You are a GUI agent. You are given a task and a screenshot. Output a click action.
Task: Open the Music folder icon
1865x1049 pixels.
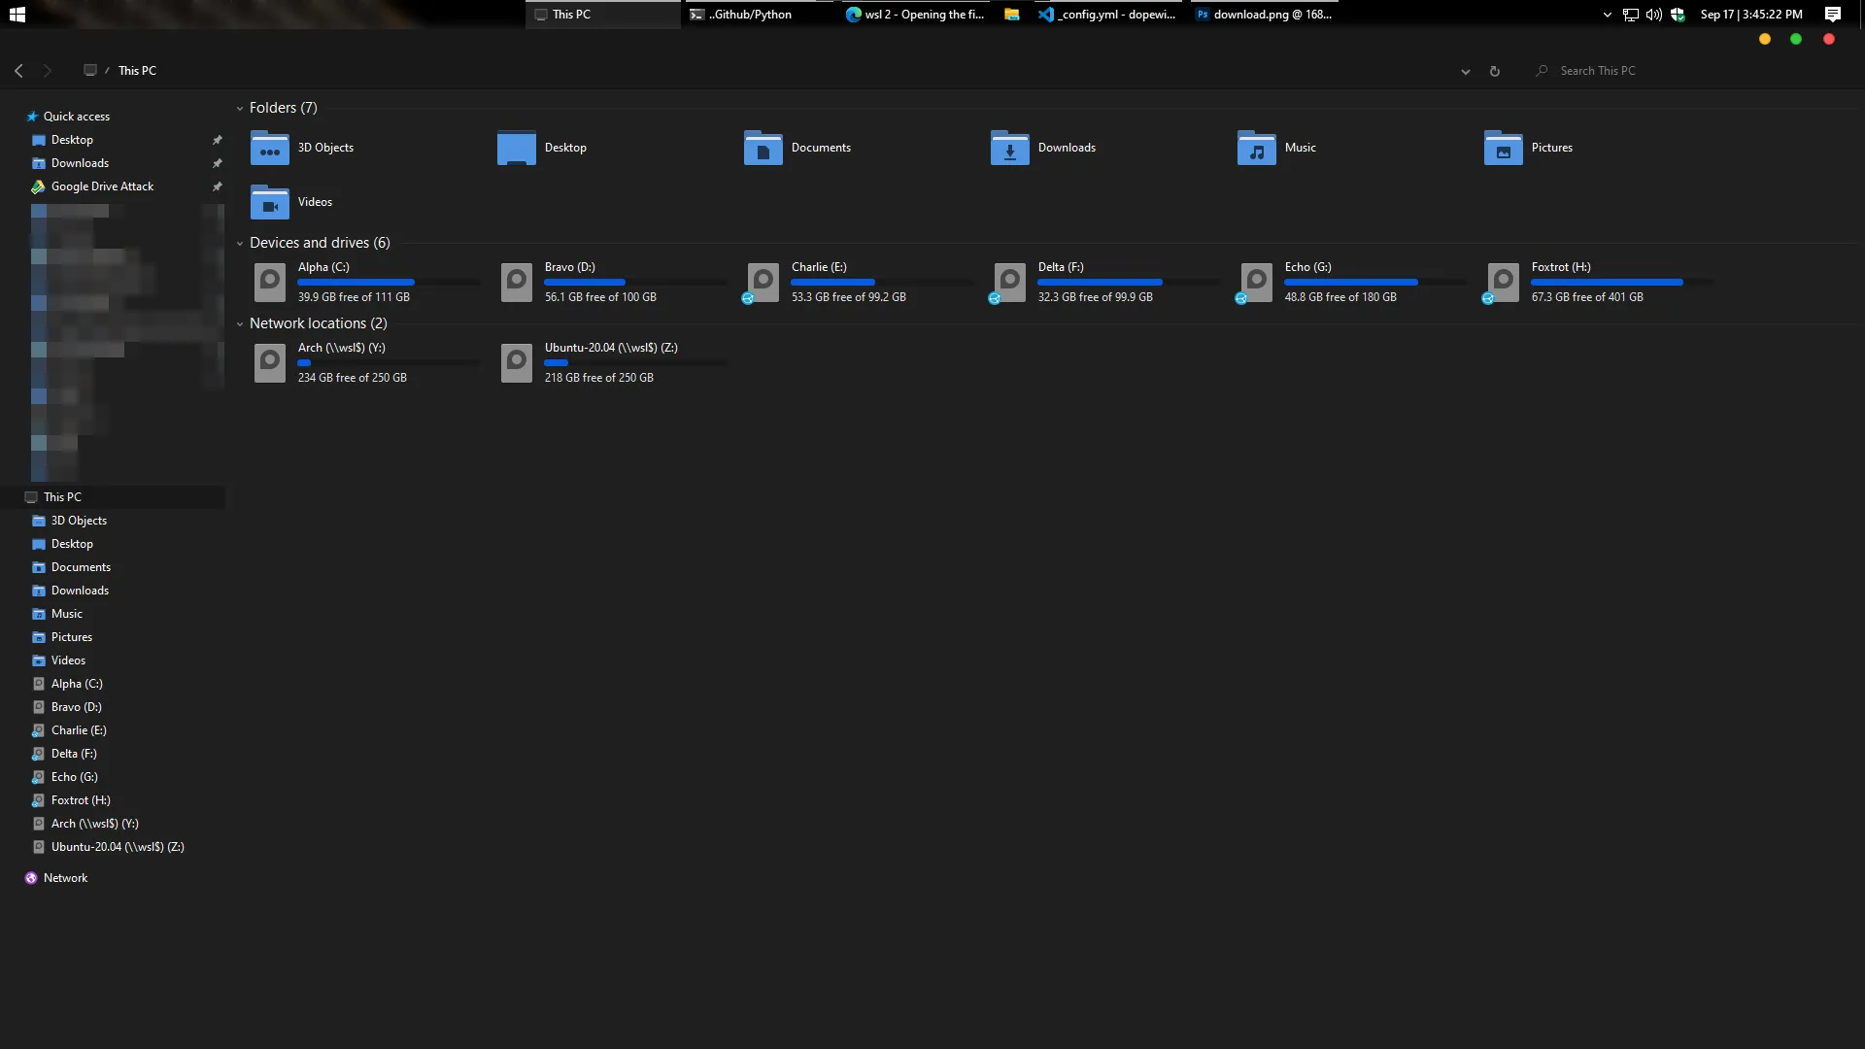pos(1256,149)
